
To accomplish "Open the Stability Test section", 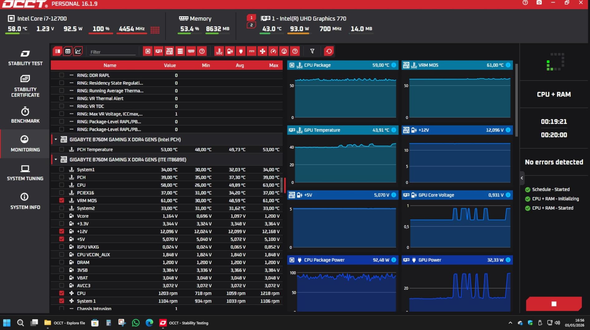I will click(25, 58).
